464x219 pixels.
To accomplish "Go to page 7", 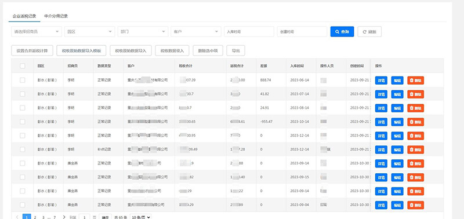I will (55, 217).
